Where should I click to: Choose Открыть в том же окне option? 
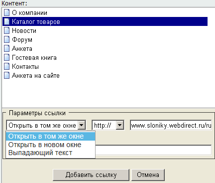(50, 136)
